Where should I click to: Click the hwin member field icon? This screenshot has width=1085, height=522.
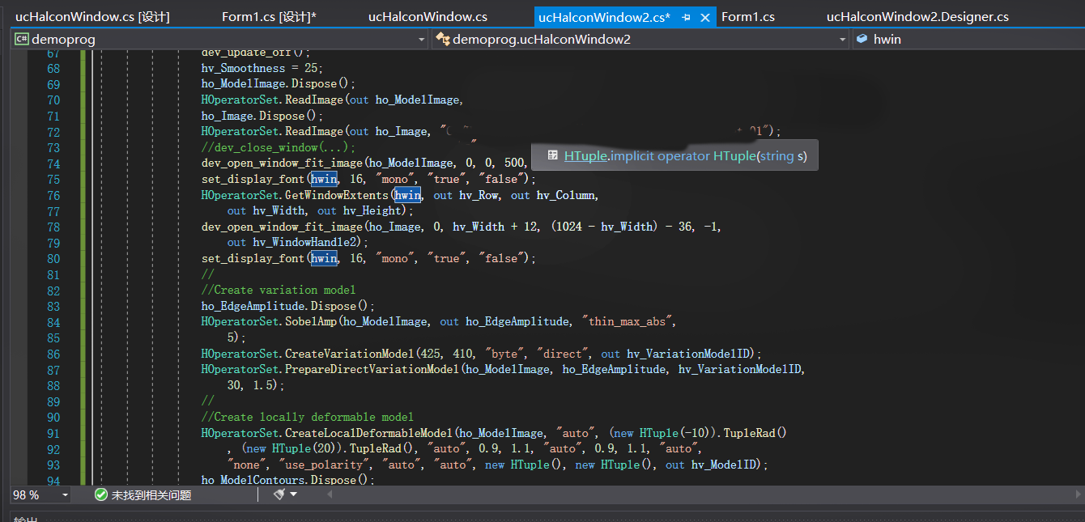point(862,39)
